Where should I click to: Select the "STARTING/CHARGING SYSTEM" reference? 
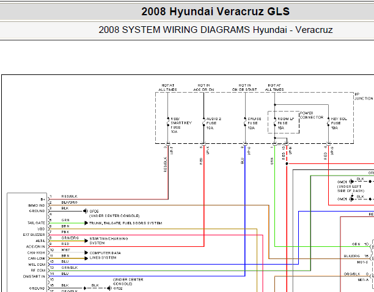[x=109, y=241]
